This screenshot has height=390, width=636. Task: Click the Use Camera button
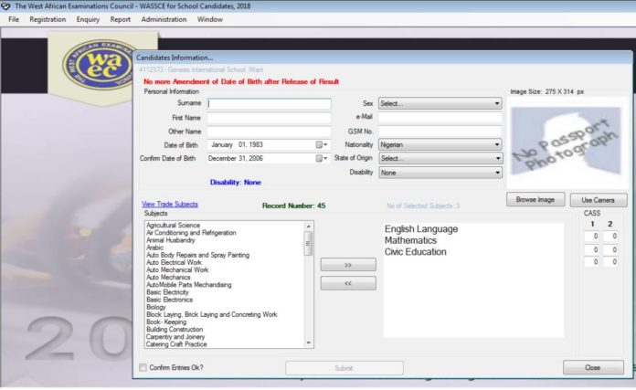pos(599,200)
